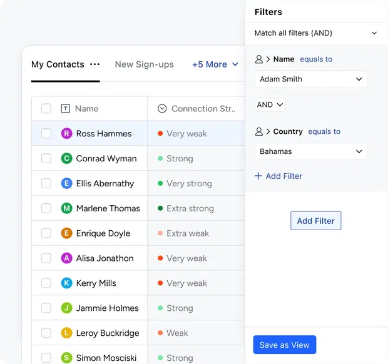The width and height of the screenshot is (388, 364).
Task: Open the three-dot menu beside My Contacts
Action: pos(94,64)
